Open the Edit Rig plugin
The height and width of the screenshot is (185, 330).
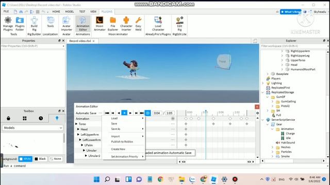tap(179, 24)
